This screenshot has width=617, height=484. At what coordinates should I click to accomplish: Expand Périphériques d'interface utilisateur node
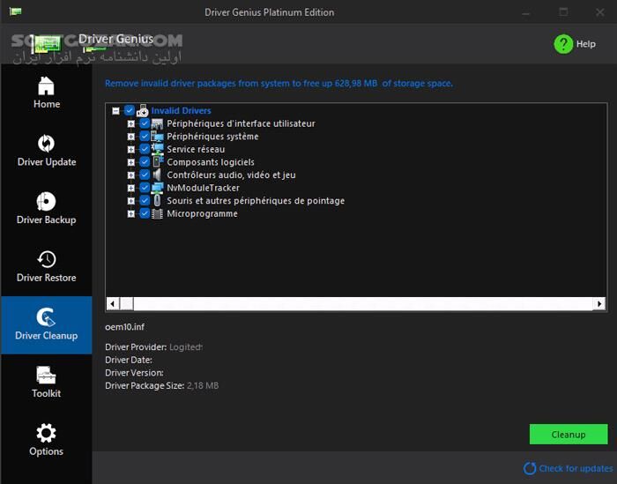[x=131, y=123]
